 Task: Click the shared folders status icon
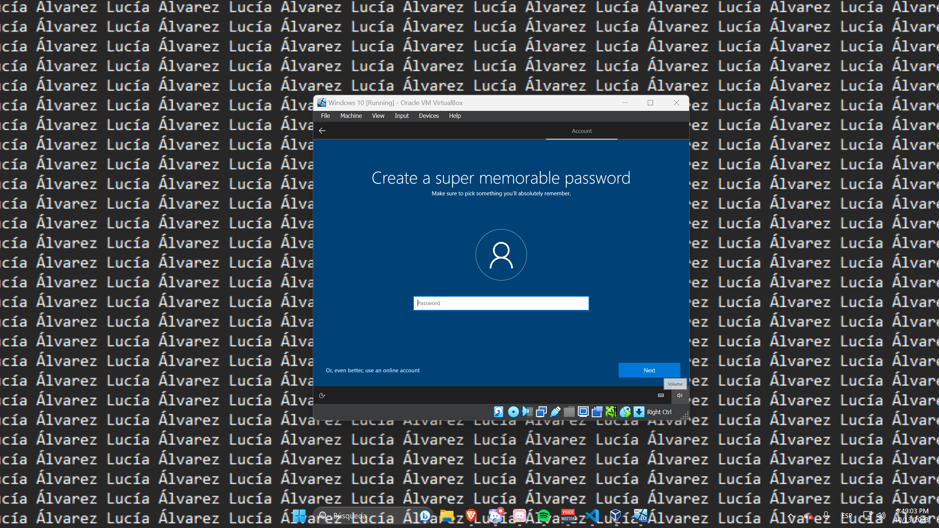coord(569,412)
